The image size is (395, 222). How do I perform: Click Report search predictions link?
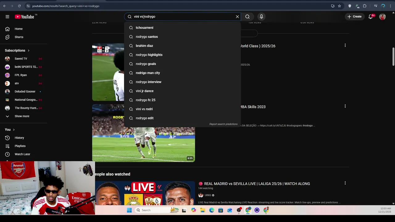(223, 124)
